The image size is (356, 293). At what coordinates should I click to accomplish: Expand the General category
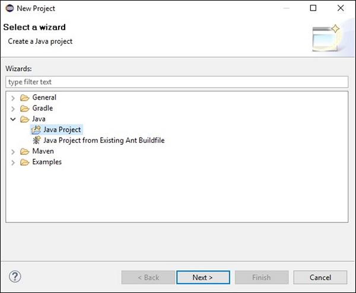13,98
